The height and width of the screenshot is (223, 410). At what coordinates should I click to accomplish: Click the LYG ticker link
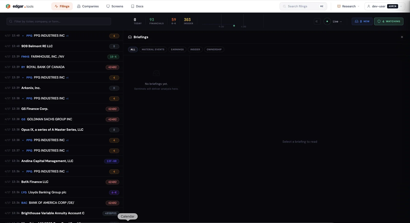point(24,192)
